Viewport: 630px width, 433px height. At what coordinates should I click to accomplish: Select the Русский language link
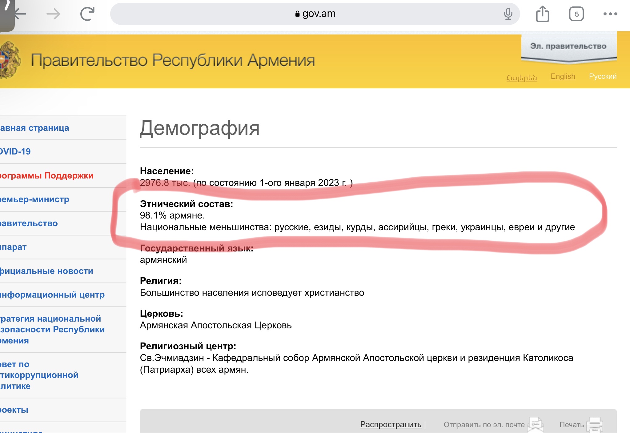[x=603, y=76]
